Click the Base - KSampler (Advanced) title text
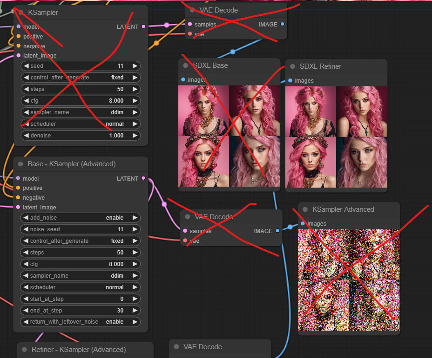Viewport: 432px width, 358px height. pos(72,164)
